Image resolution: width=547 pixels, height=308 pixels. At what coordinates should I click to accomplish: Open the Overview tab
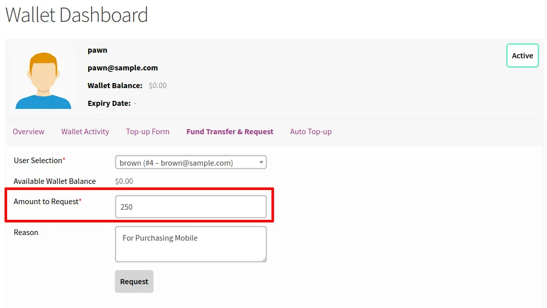[28, 132]
